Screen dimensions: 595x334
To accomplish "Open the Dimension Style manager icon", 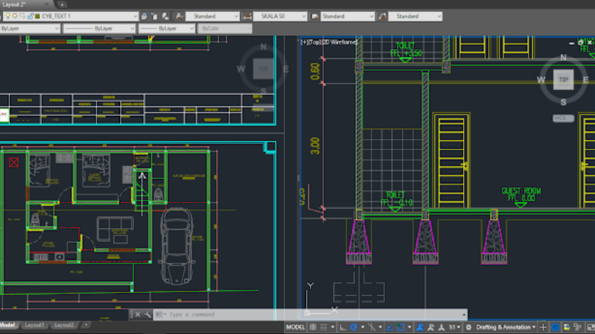I will click(x=248, y=16).
